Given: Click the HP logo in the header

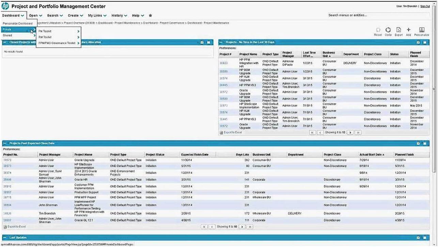Looking at the screenshot, I should [5, 6].
